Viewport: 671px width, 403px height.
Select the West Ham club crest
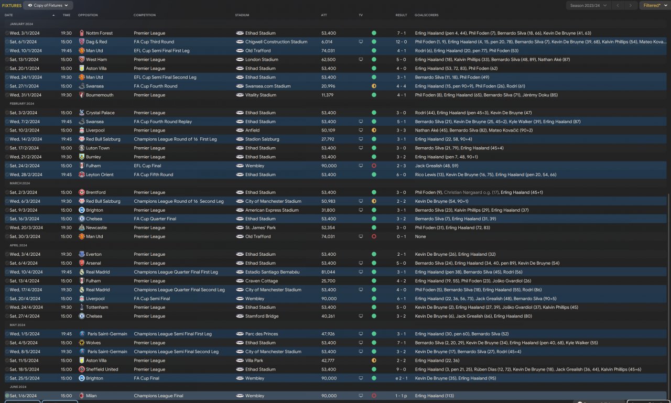point(82,60)
